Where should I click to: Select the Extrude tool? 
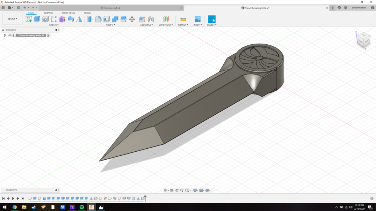37,19
